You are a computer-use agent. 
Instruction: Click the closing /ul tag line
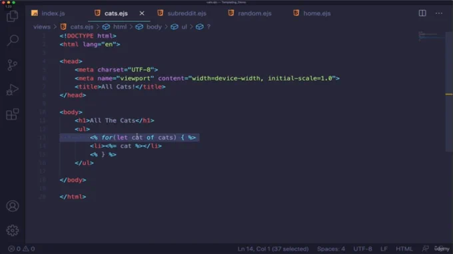[x=84, y=163]
